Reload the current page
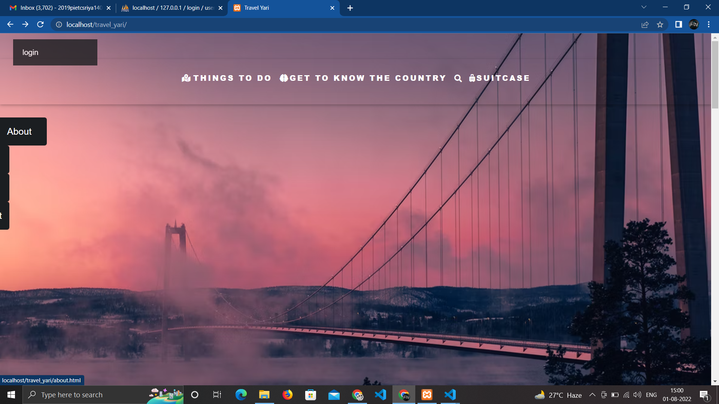The image size is (719, 404). point(40,25)
